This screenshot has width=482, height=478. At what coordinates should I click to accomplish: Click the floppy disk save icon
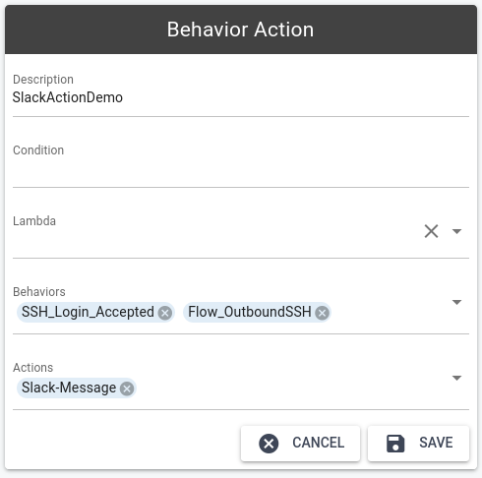point(395,444)
